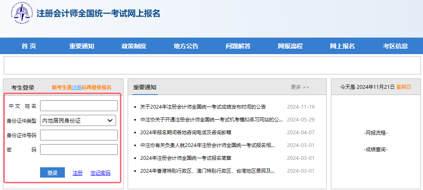Open 考区信息 from the navigation bar
The height and width of the screenshot is (190, 423).
(395, 46)
